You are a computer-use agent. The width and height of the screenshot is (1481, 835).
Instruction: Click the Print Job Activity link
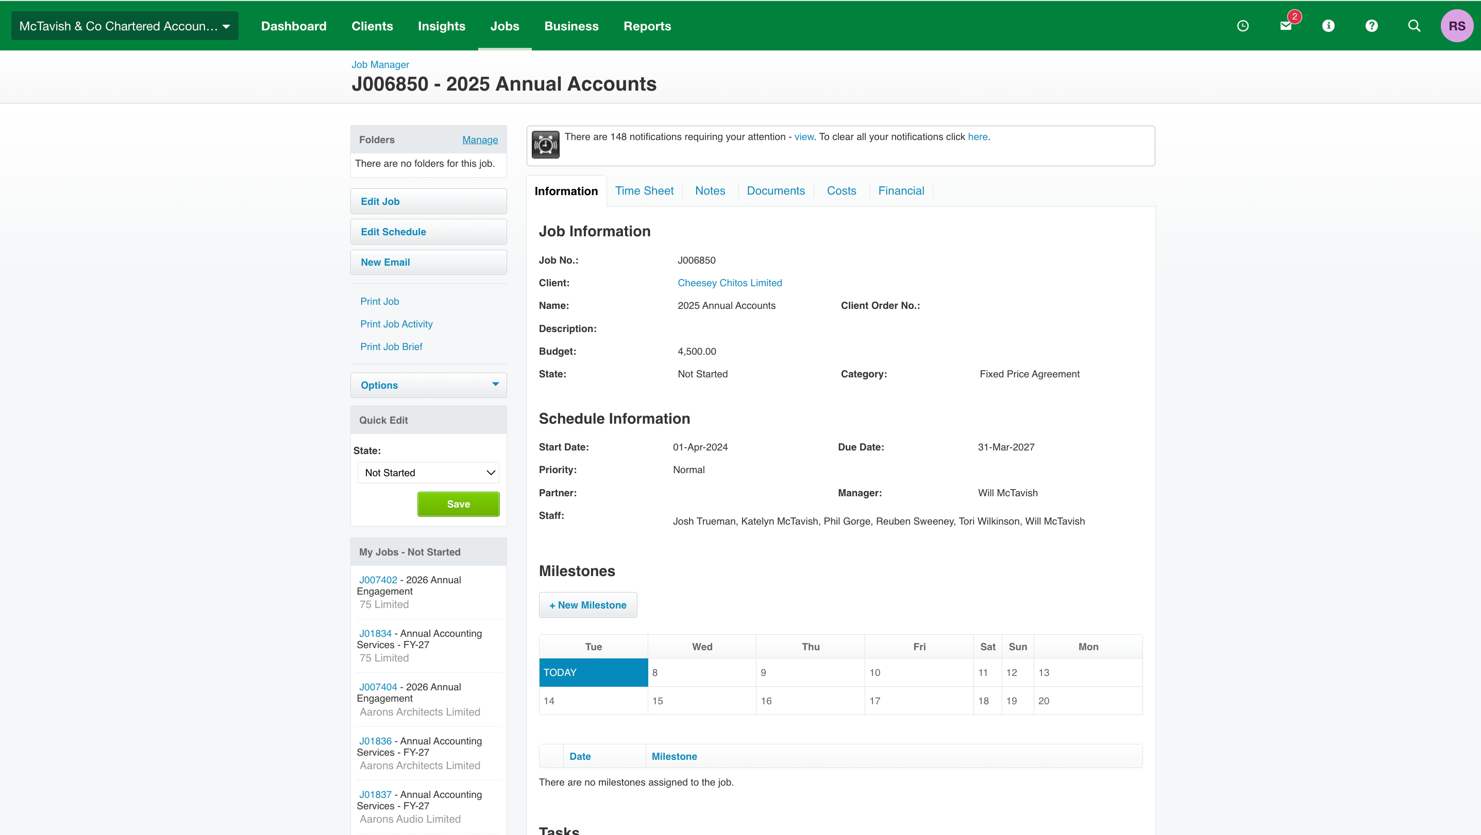396,324
